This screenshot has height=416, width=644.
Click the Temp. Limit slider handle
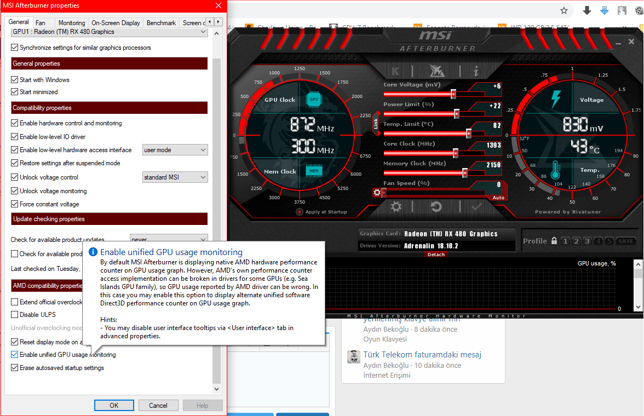(x=469, y=134)
